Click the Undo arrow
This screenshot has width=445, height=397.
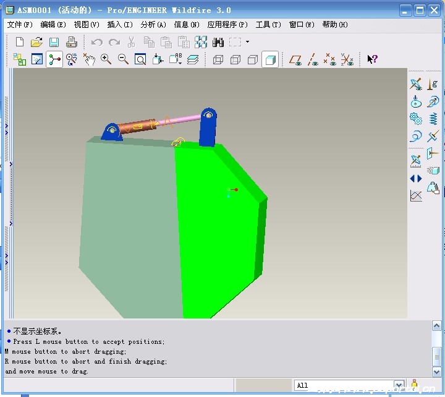(97, 42)
